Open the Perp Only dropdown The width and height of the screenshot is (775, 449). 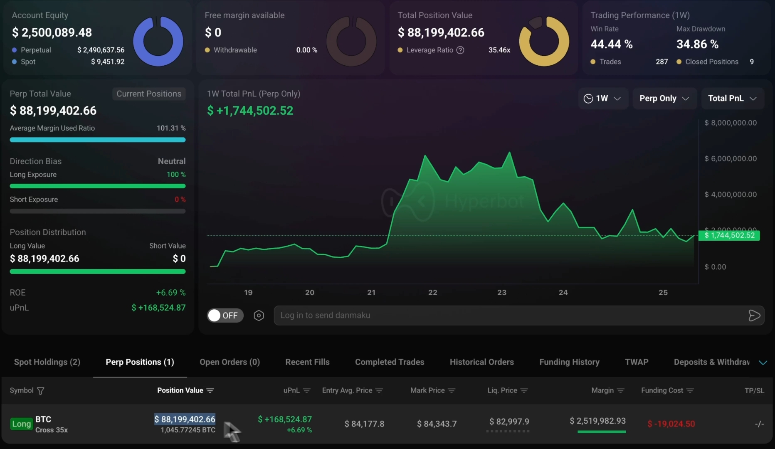coord(664,99)
